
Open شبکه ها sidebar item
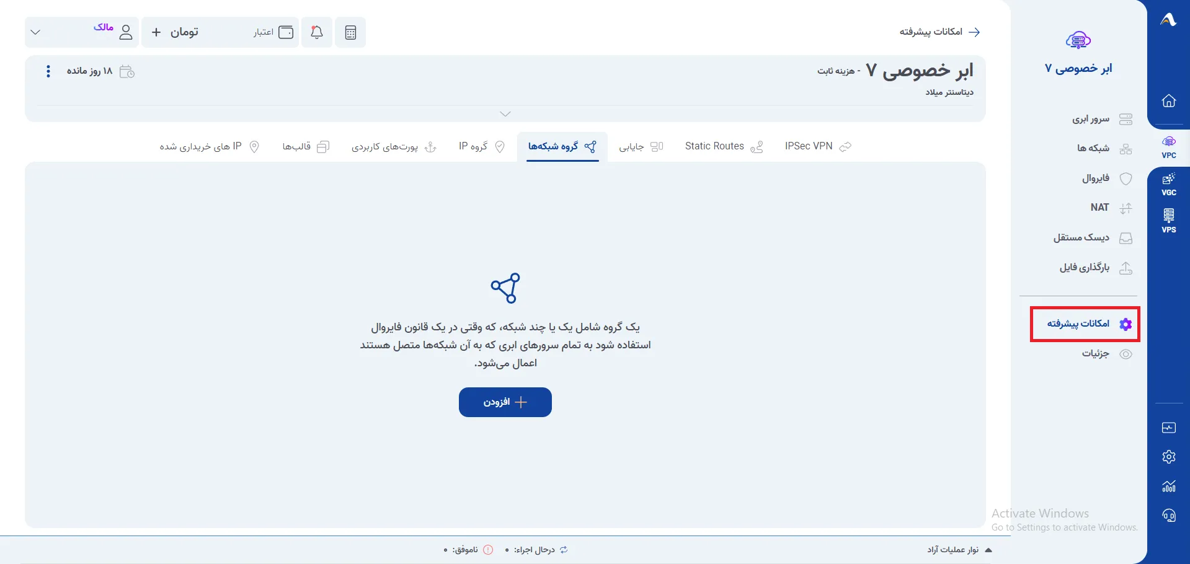[1104, 149]
